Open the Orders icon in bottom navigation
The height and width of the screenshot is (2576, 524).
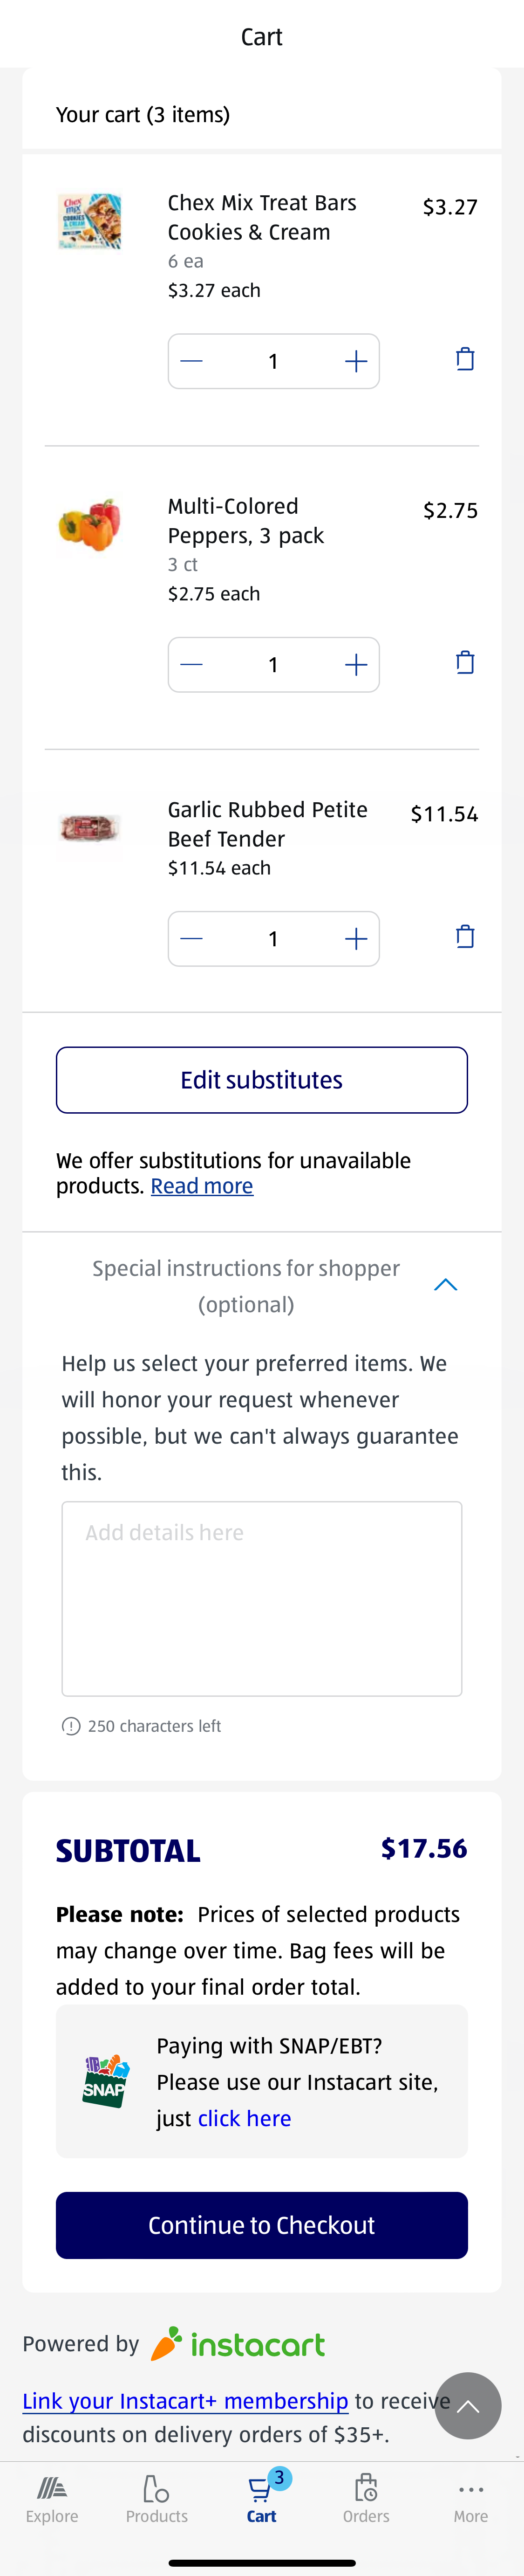366,2490
